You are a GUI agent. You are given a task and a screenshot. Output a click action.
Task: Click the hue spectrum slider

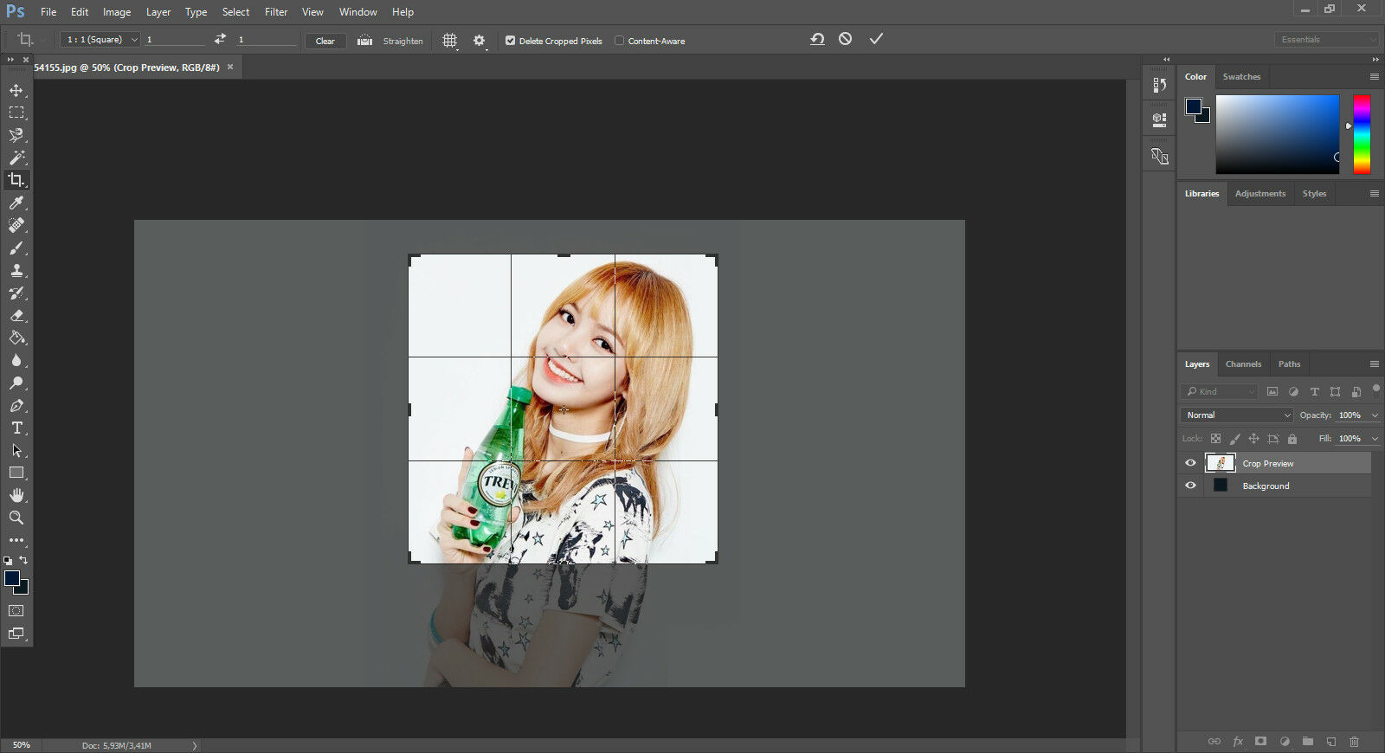1362,134
